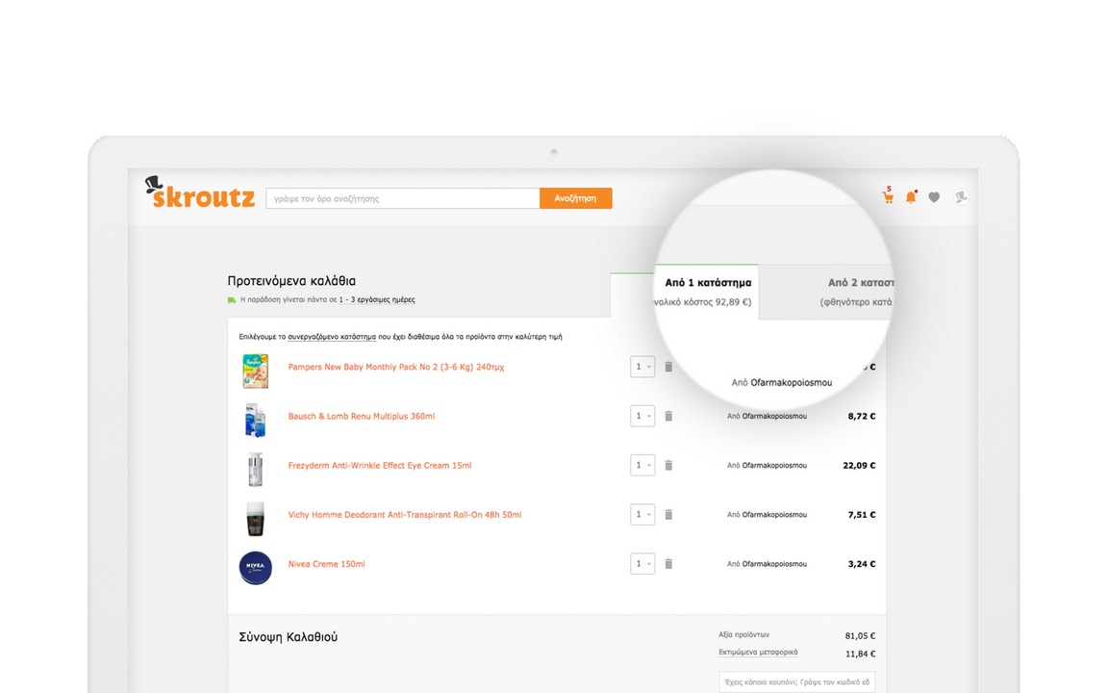Click 'Προτεινόμενα καλάθια' heading
1108x693 pixels.
click(x=291, y=281)
